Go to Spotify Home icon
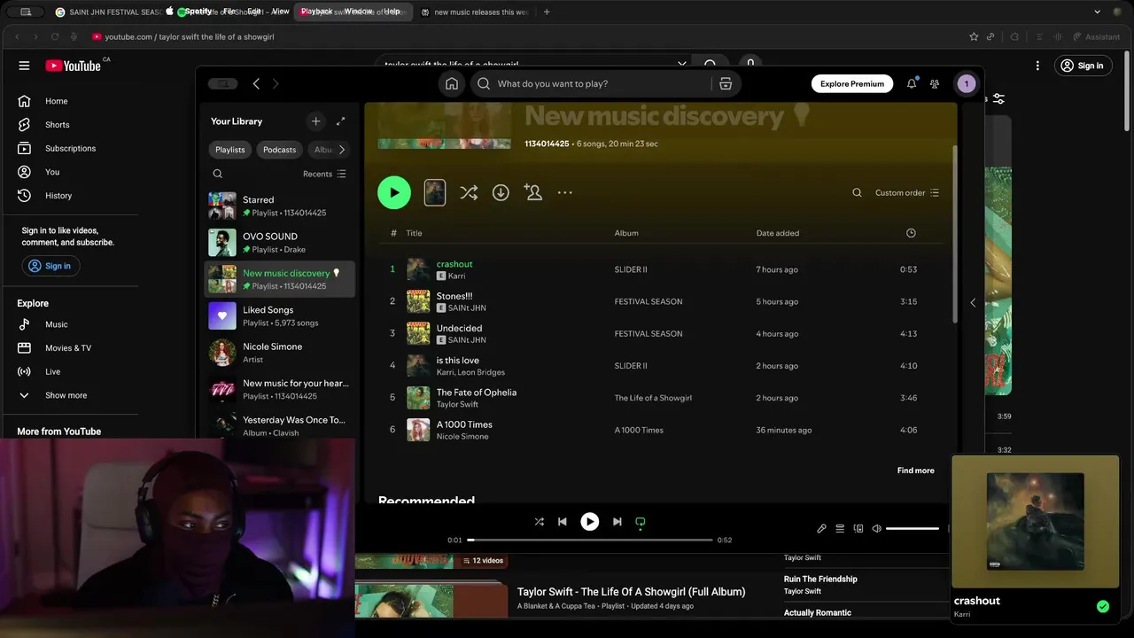This screenshot has height=638, width=1134. (452, 83)
